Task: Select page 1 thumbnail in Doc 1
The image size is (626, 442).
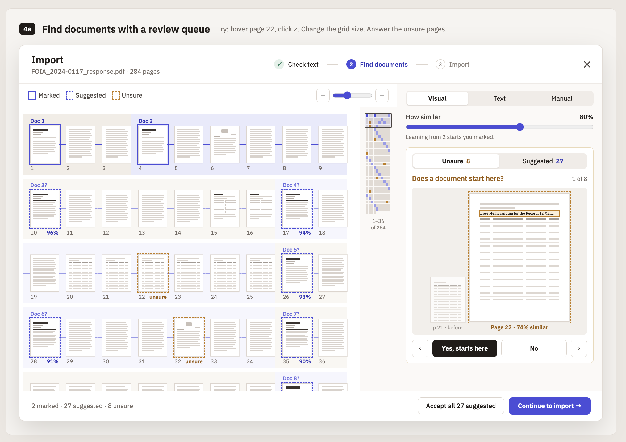Action: (44, 144)
